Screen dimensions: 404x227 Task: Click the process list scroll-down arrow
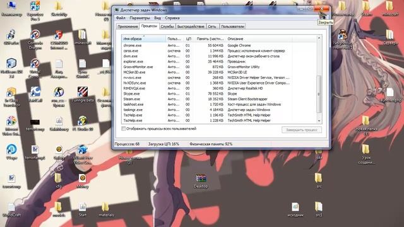319,120
